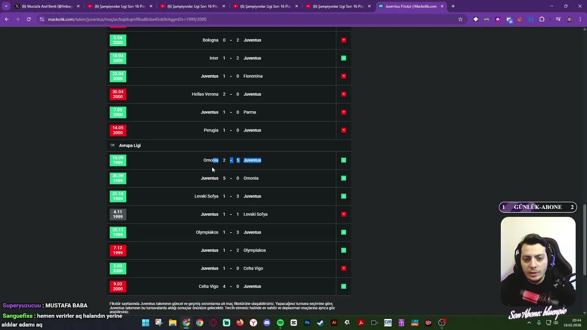
Task: Open the green icon on Inter-Juventus row
Action: (x=343, y=58)
